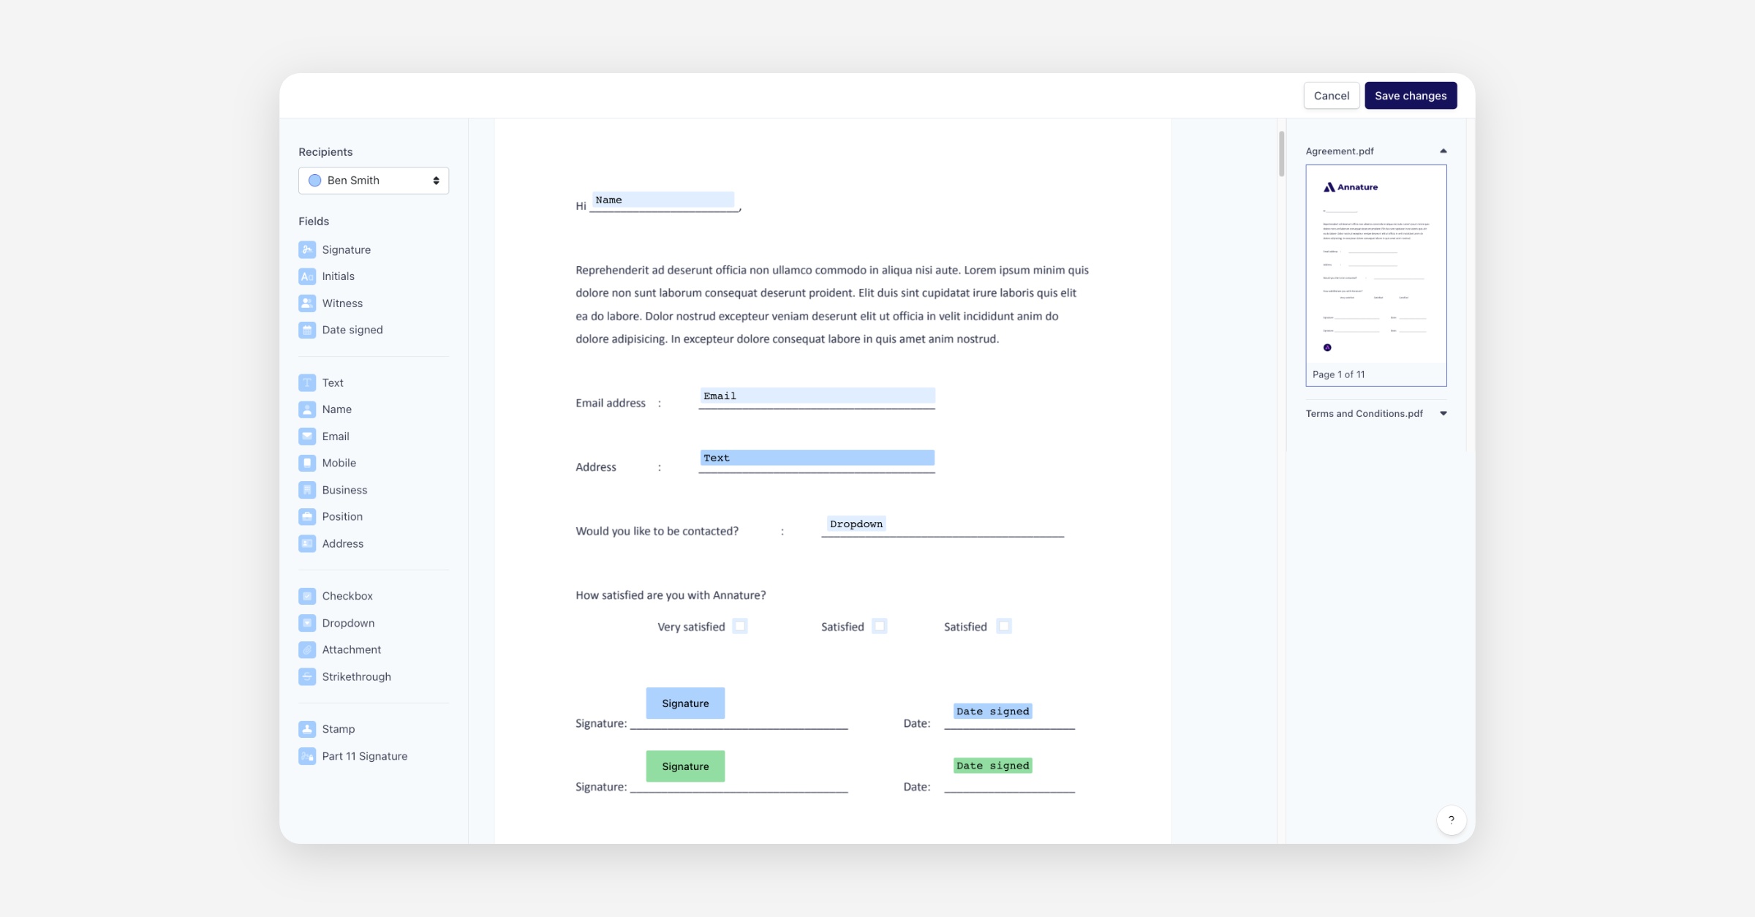Select the Strikethrough field icon
Viewport: 1755px width, 917px height.
pyautogui.click(x=307, y=676)
